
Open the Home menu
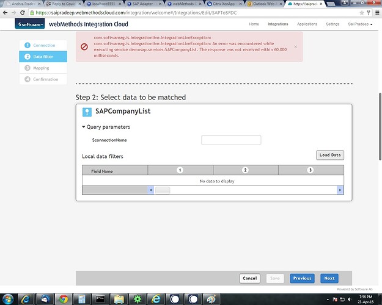(254, 24)
